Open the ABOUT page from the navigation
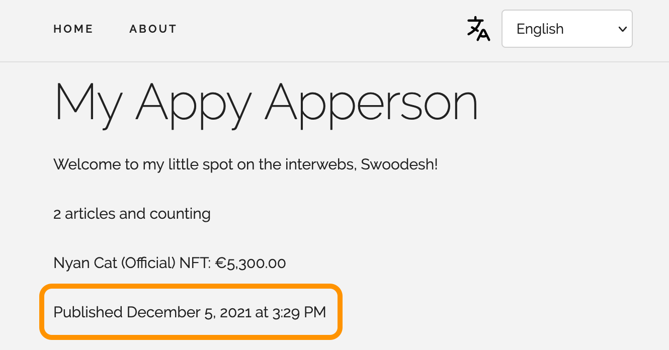 coord(153,29)
